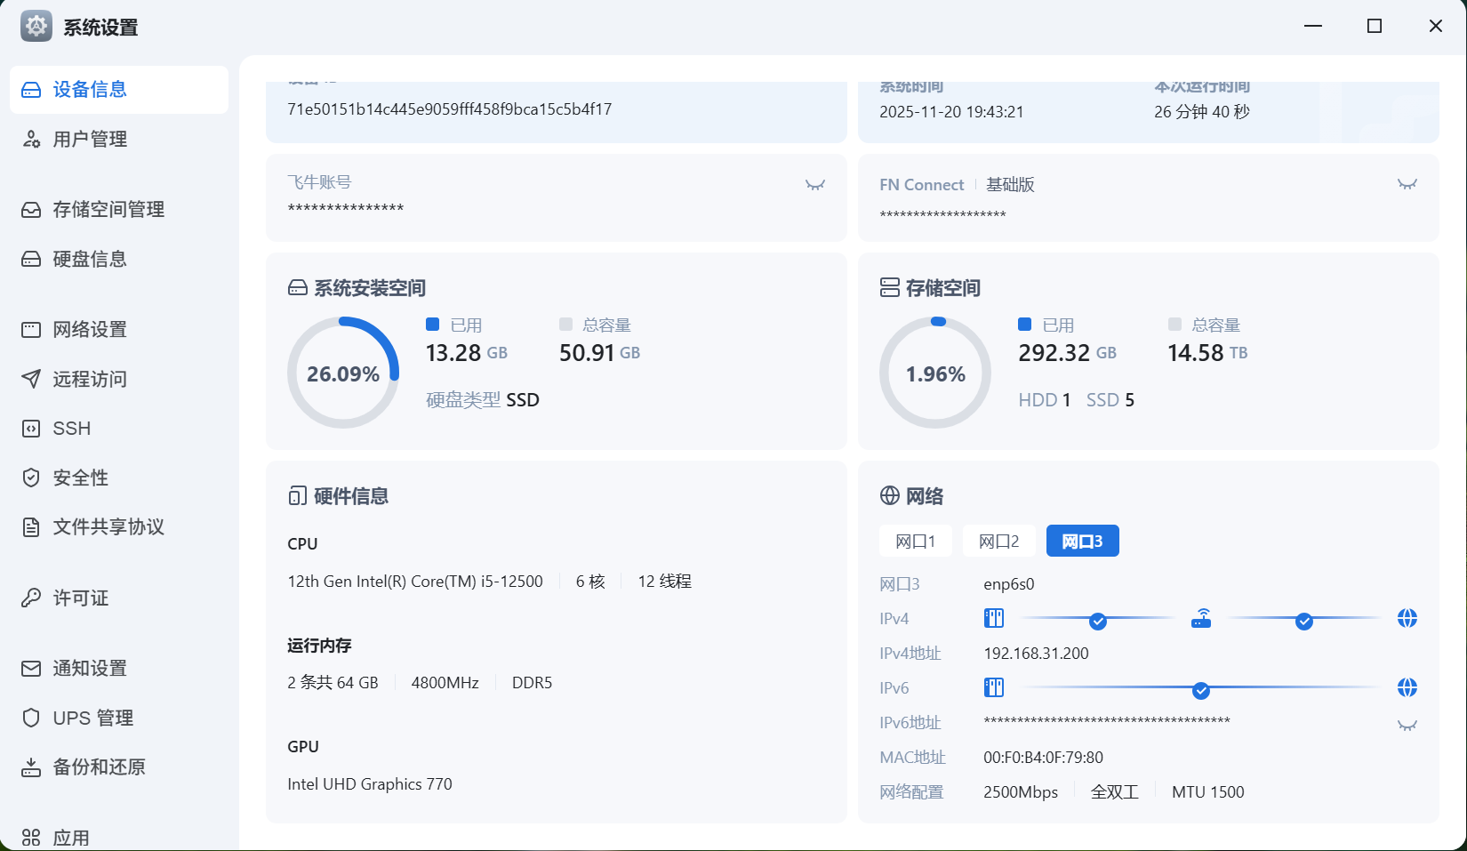1467x851 pixels.
Task: Unhide the masked IPv6 address
Action: 1407,726
